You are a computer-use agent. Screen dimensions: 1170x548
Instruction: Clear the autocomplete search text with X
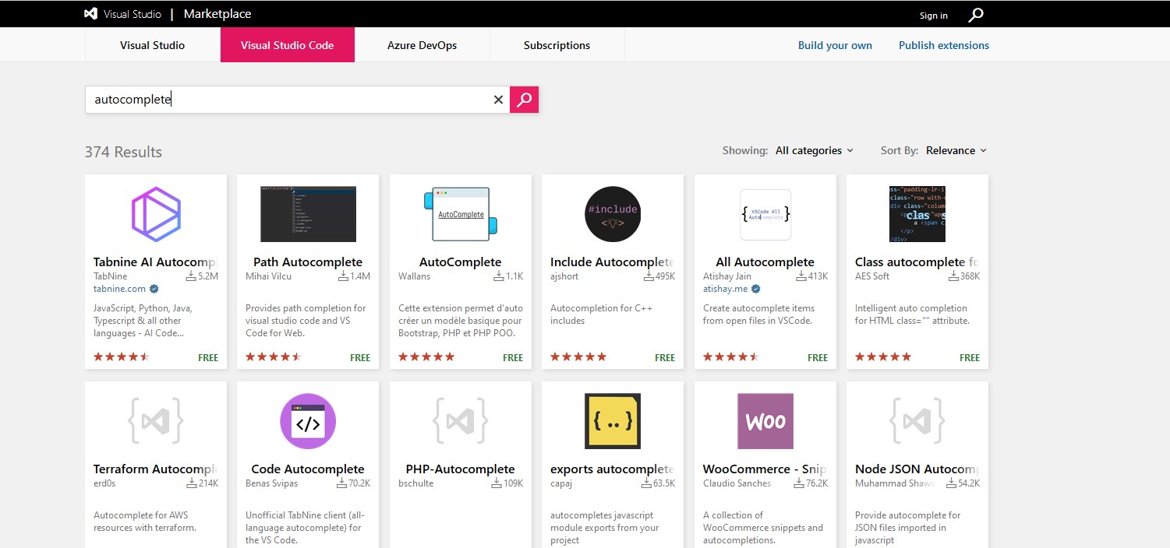pos(498,100)
